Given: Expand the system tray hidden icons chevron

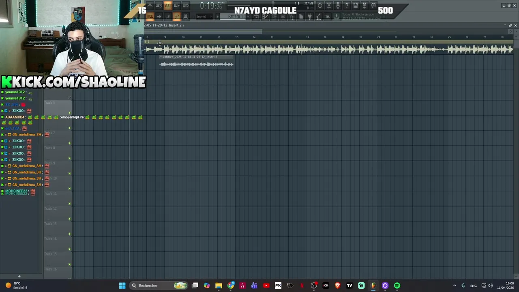Looking at the screenshot, I should [x=455, y=286].
